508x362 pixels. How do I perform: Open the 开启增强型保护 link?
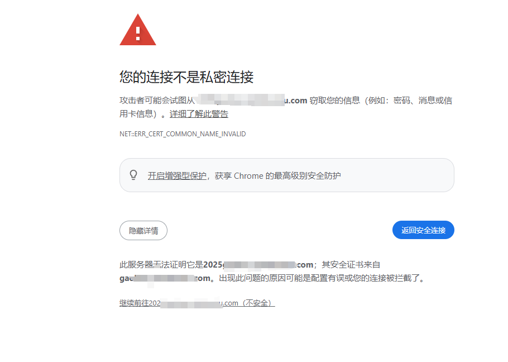[177, 175]
